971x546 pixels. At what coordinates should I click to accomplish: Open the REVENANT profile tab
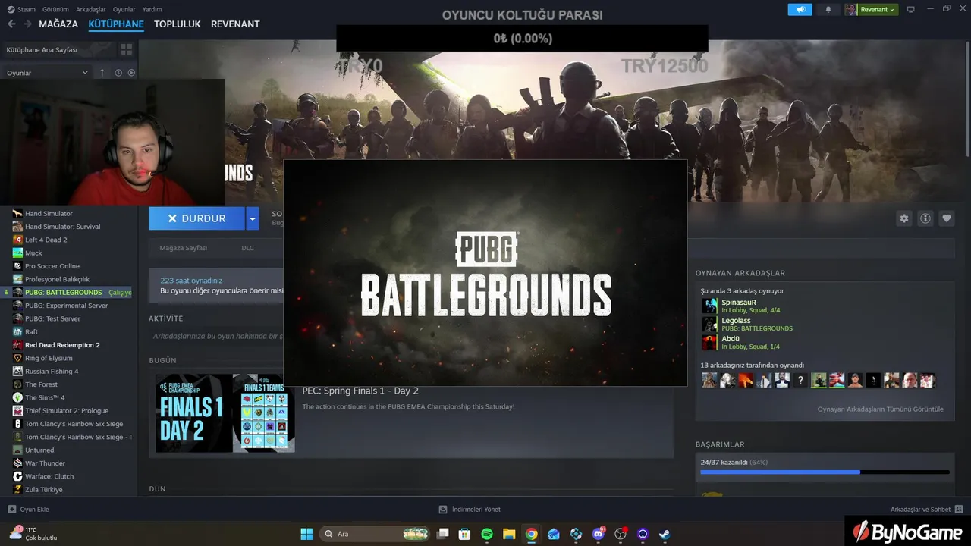point(235,24)
